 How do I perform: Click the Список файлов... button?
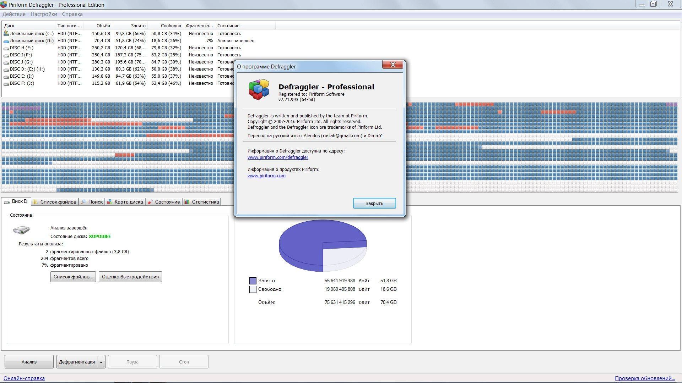(73, 277)
